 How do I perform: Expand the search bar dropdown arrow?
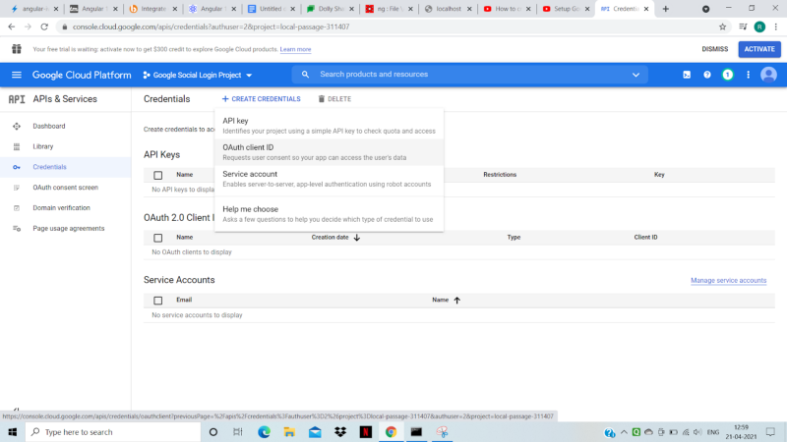[x=636, y=75]
